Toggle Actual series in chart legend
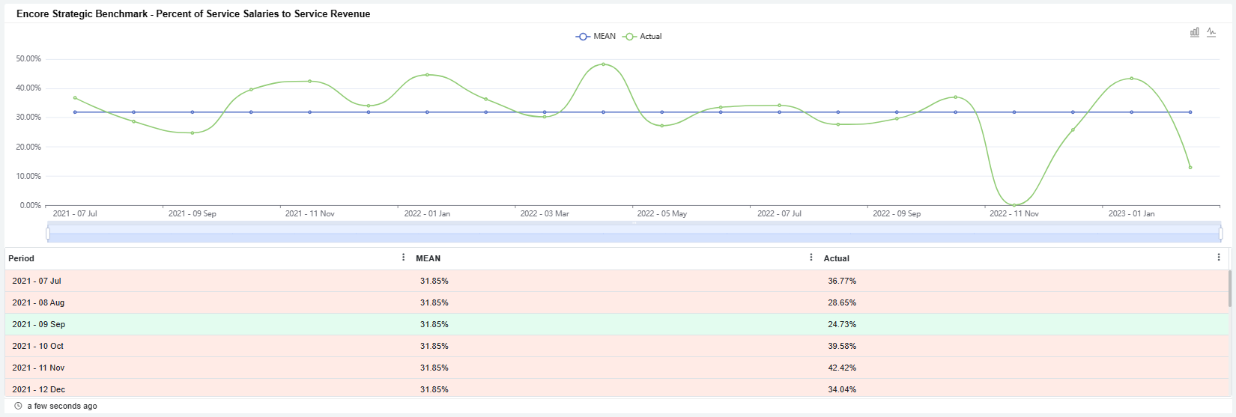The width and height of the screenshot is (1236, 417). [x=643, y=36]
